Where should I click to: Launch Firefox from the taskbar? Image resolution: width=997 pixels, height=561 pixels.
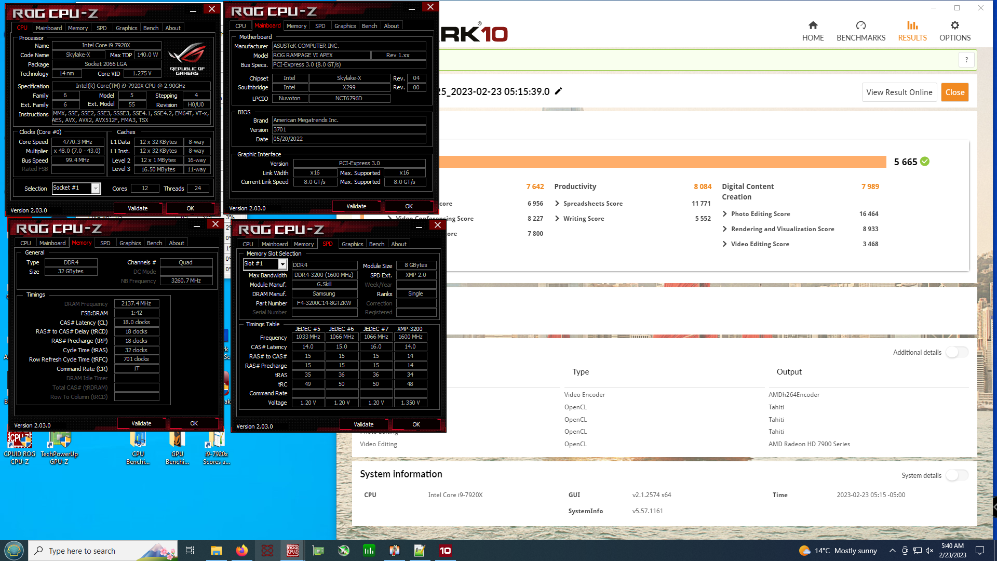(x=242, y=551)
